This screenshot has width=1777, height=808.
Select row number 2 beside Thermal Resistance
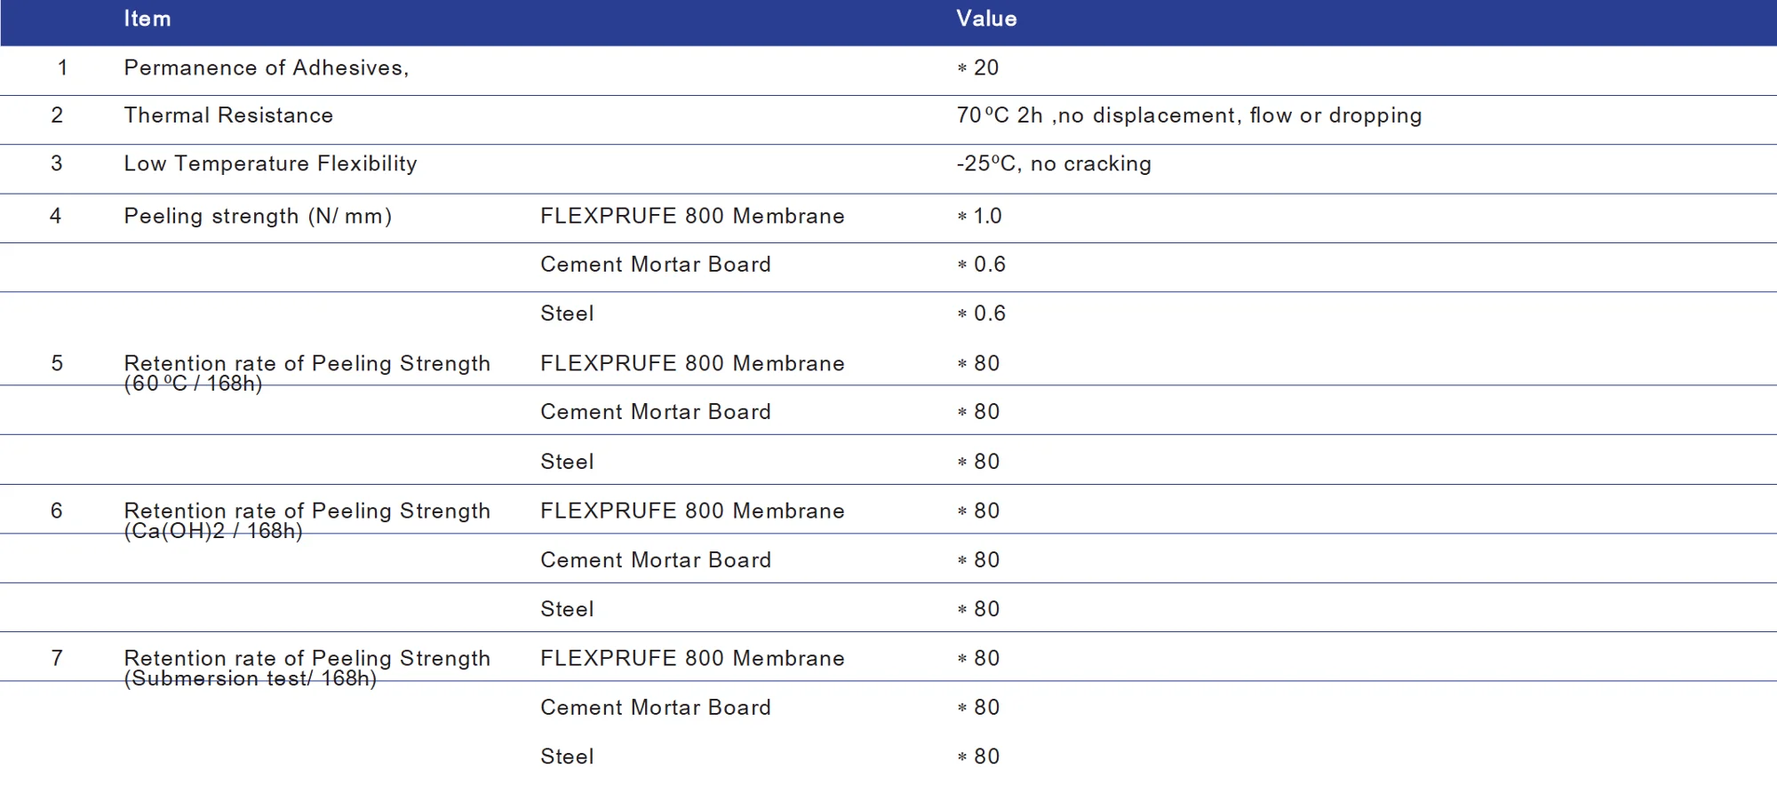(57, 115)
